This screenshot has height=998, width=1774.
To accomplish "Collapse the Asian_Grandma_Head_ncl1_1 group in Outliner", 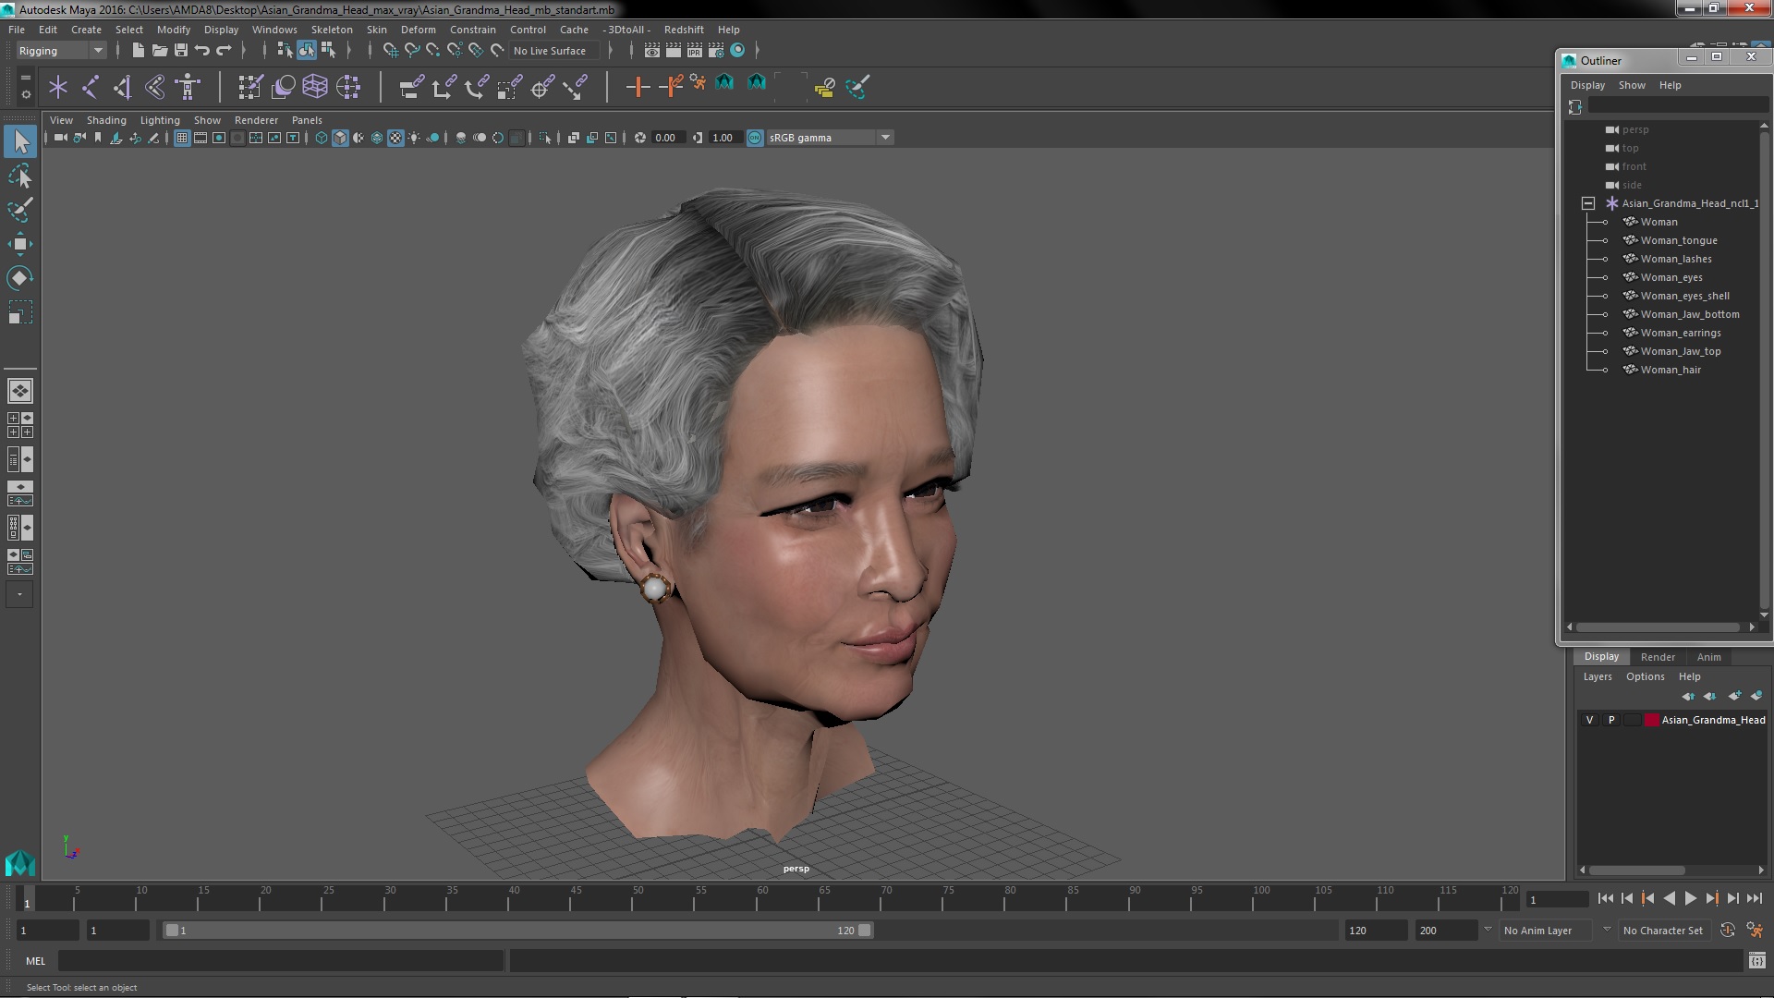I will point(1587,203).
